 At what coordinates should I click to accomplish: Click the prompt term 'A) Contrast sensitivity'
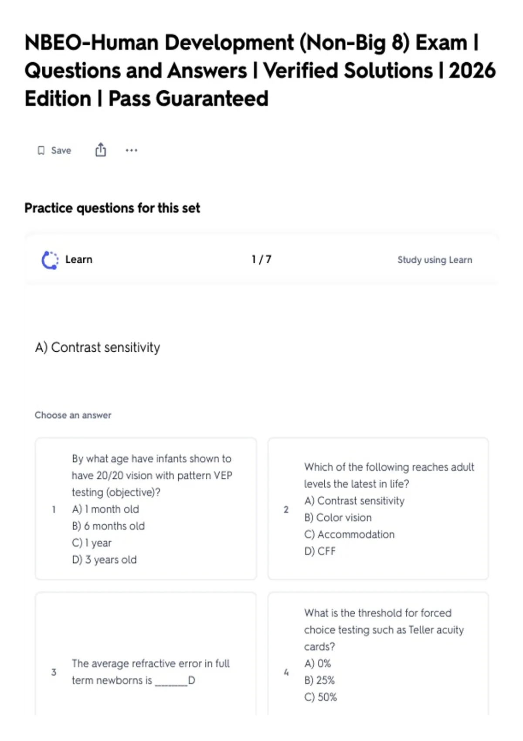(98, 347)
